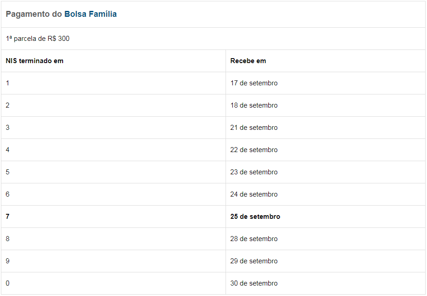This screenshot has width=427, height=296.
Task: Select the 30 de setembro cell
Action: 325,283
